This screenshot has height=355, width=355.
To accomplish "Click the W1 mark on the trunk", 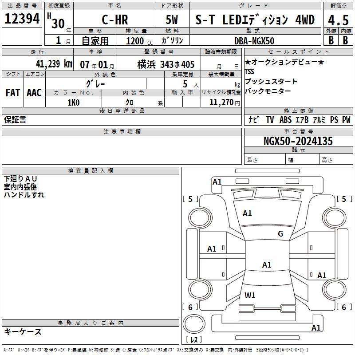I will [x=250, y=295].
